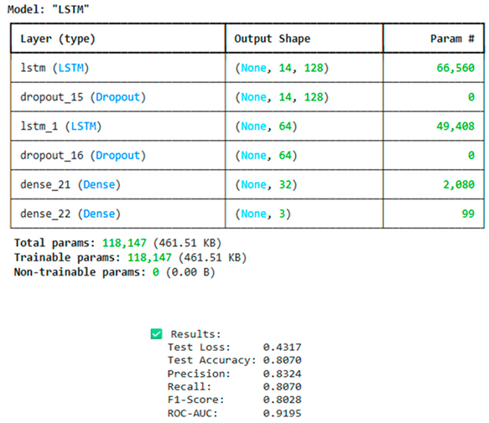Click the ROC-AUC value '0.9195'
489x423 pixels.
[282, 413]
